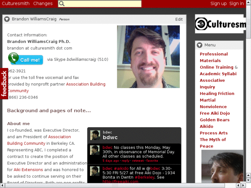Click favorite under the Memorial Day tweet
The width and height of the screenshot is (251, 188).
(x=152, y=161)
